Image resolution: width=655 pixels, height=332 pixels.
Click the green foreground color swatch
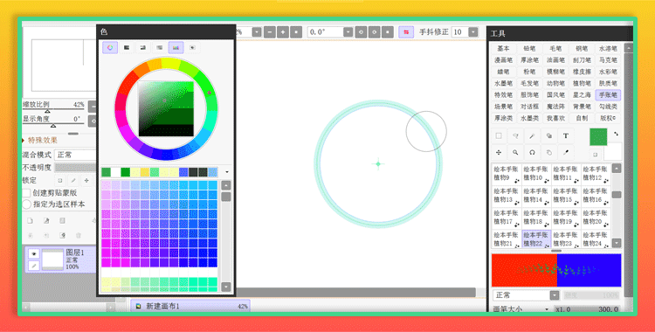point(598,137)
